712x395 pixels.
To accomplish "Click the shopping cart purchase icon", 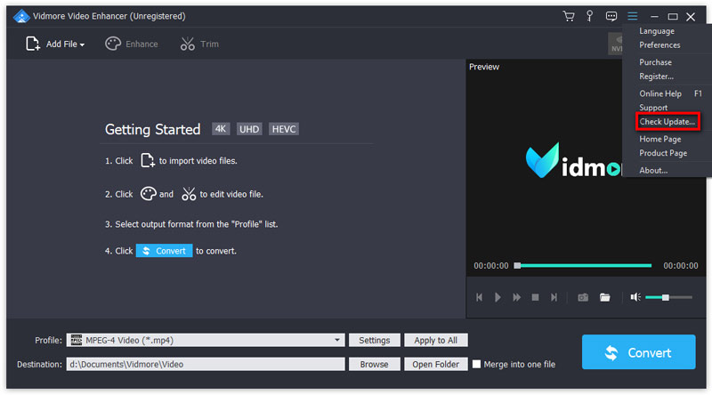I will pos(569,16).
